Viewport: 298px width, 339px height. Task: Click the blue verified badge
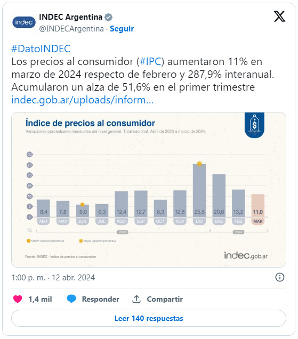[x=108, y=17]
